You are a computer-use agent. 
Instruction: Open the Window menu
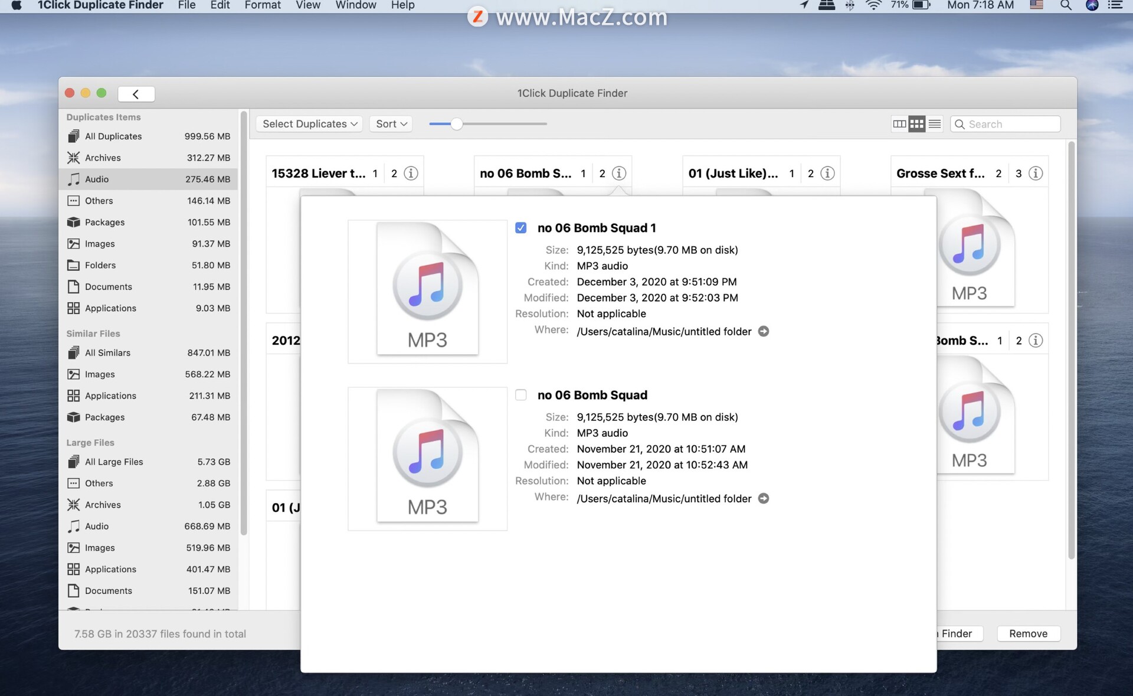pyautogui.click(x=356, y=5)
